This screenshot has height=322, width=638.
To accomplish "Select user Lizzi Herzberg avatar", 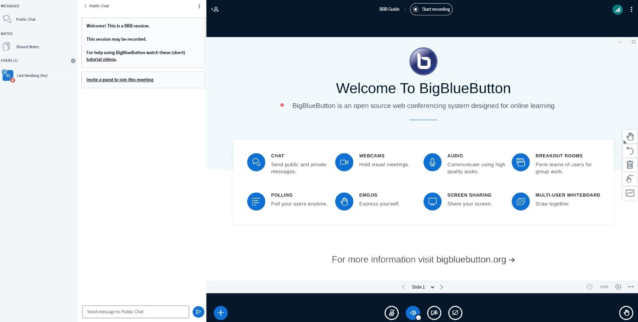I will pyautogui.click(x=8, y=75).
